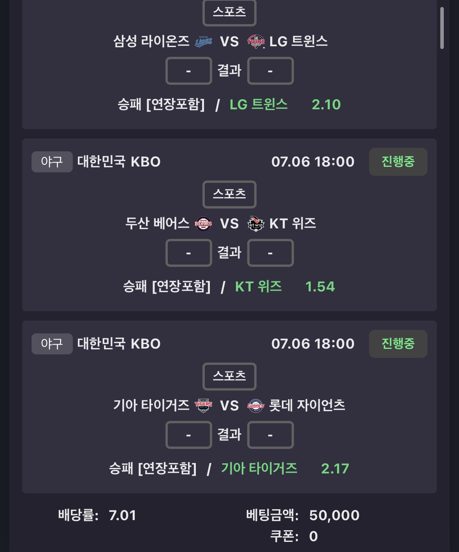Screen dimensions: 459x552
Task: Click the away score box for KT 위즈
Action: click(x=270, y=253)
